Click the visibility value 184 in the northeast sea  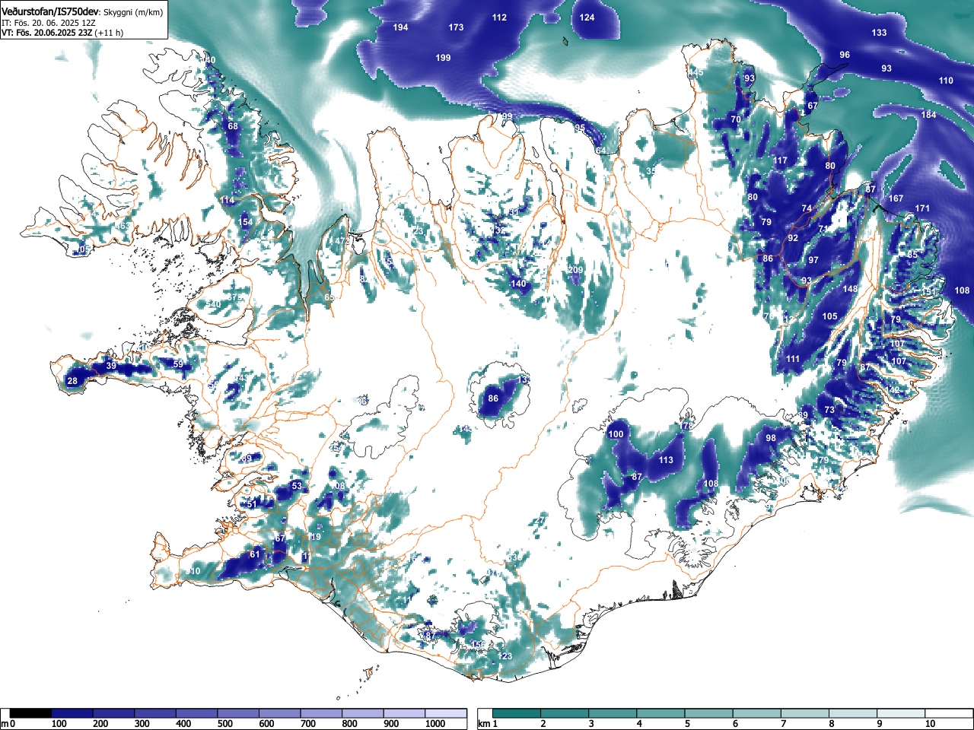tap(928, 115)
